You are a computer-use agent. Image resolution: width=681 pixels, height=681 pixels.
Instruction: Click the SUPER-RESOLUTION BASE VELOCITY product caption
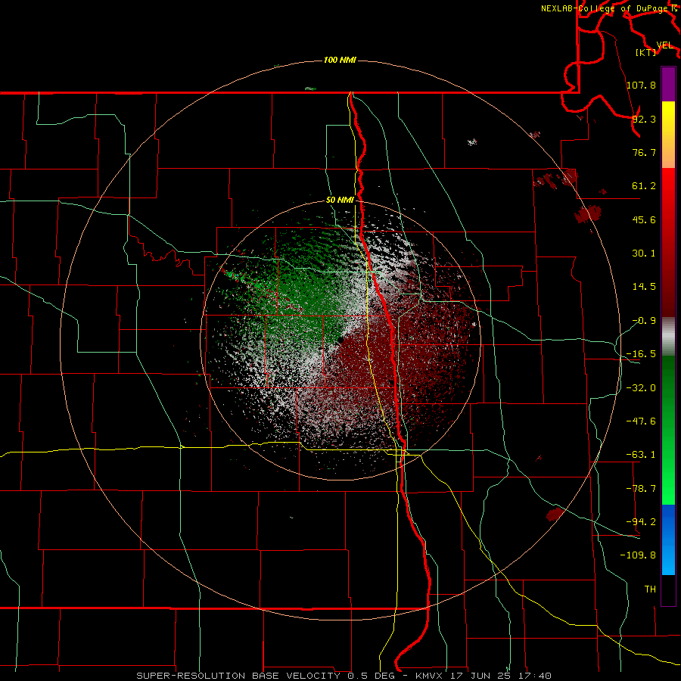coord(238,676)
